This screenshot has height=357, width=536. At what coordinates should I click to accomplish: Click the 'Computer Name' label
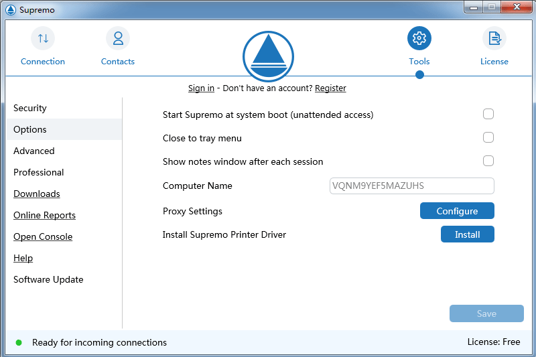(x=197, y=186)
